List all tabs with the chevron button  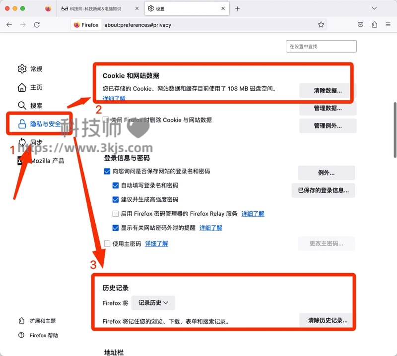pos(374,8)
